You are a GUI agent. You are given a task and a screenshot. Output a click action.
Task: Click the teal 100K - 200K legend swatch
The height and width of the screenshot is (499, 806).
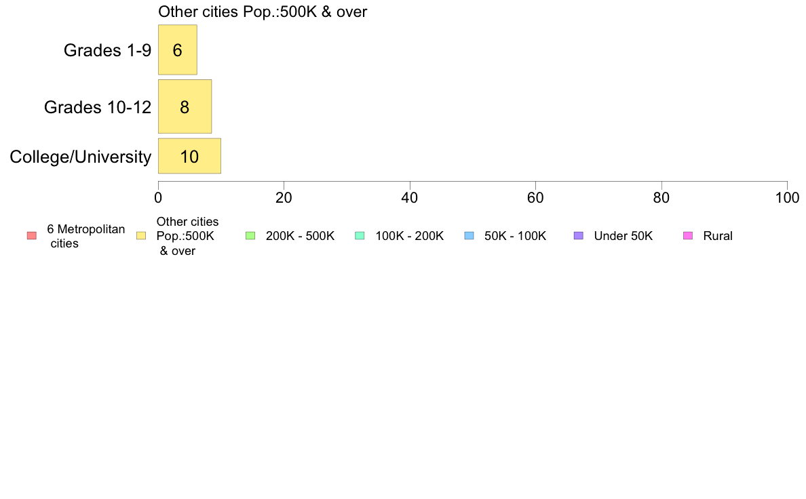click(x=360, y=236)
